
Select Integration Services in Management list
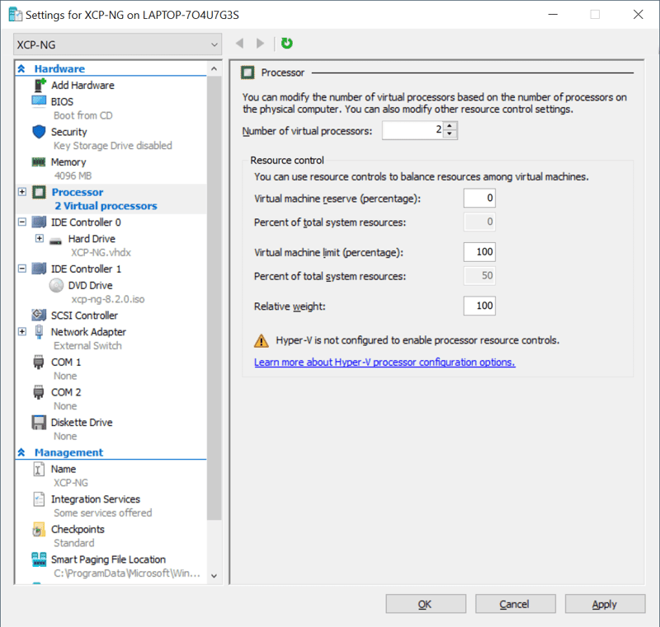[x=95, y=499]
